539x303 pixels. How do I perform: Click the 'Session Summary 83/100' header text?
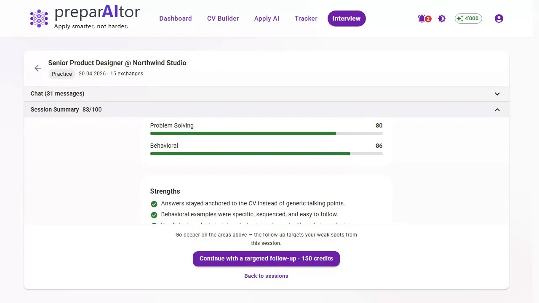click(66, 109)
